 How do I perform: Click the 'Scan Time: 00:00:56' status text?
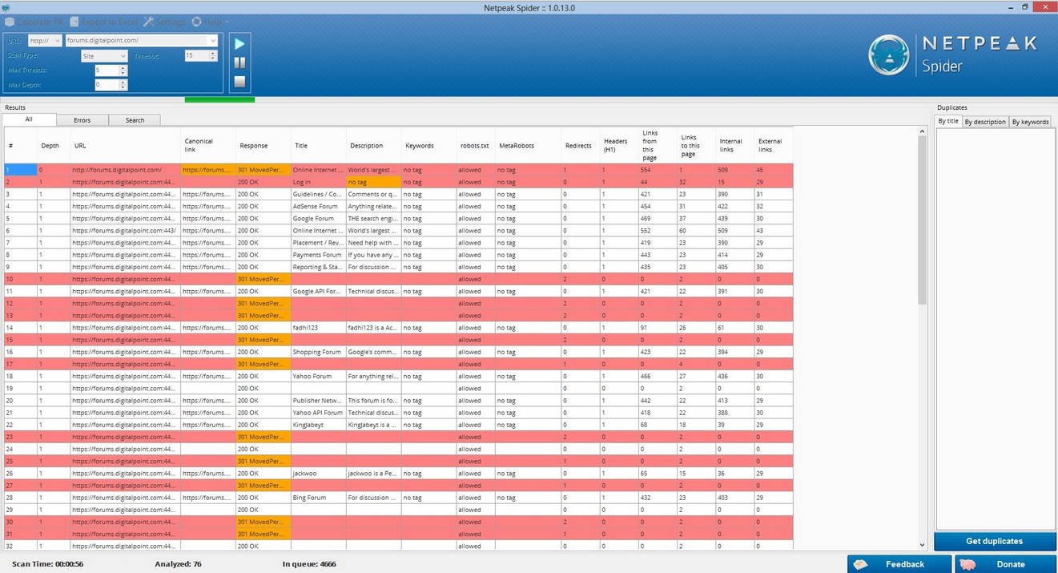(47, 564)
